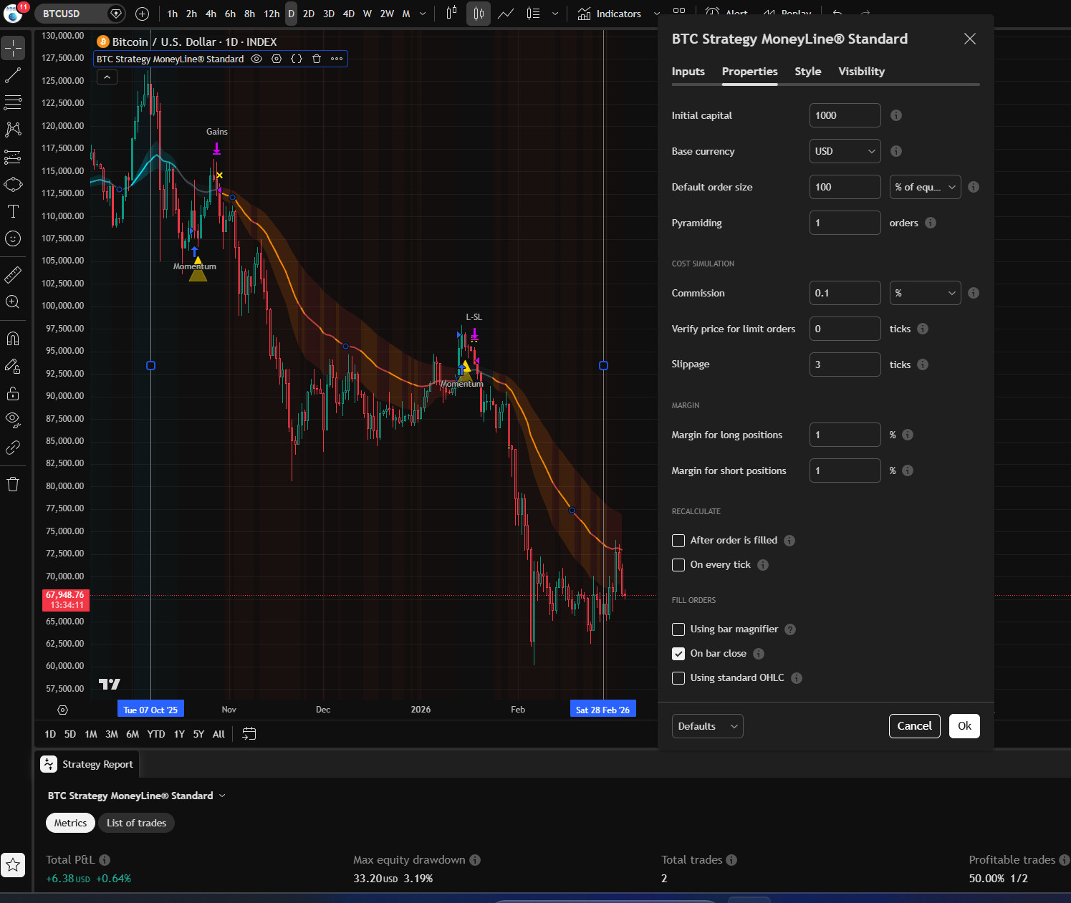
Task: Open order size unit % of equity dropdown
Action: [x=926, y=187]
